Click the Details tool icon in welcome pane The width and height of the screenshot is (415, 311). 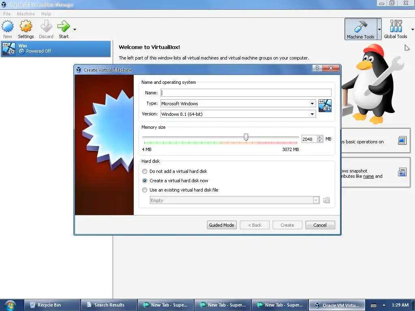[402, 141]
